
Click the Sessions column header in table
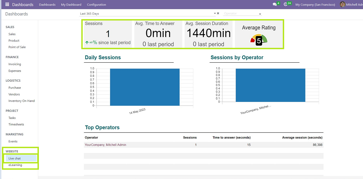click(x=190, y=137)
